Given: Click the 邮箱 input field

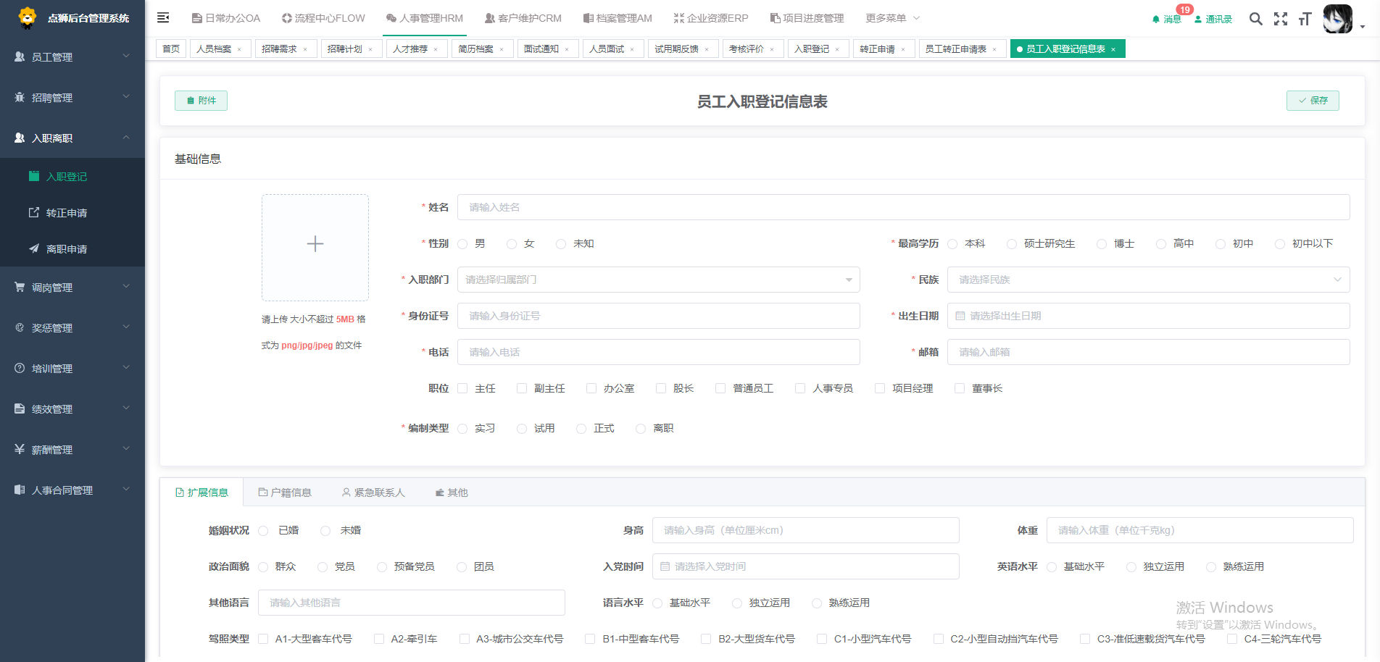Looking at the screenshot, I should (1148, 352).
